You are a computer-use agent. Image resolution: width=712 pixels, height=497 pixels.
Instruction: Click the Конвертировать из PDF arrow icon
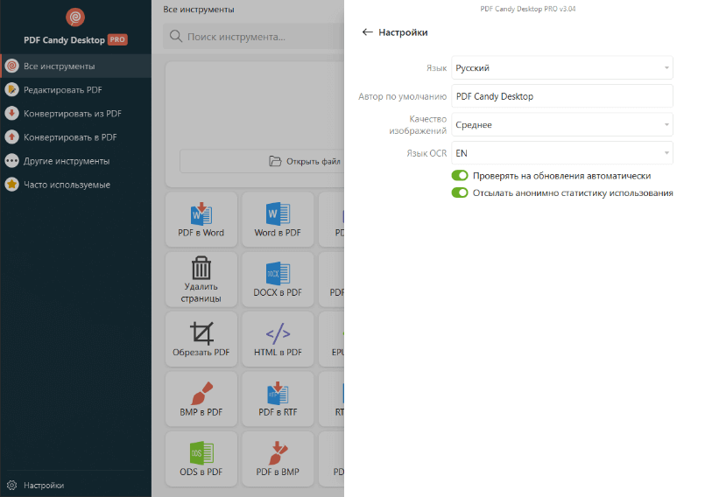click(11, 114)
